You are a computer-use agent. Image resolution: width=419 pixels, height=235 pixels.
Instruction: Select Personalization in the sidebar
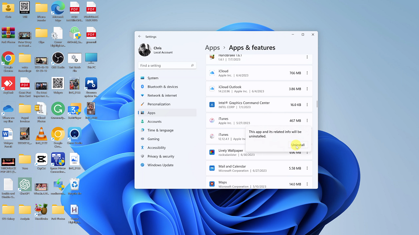(x=167, y=104)
